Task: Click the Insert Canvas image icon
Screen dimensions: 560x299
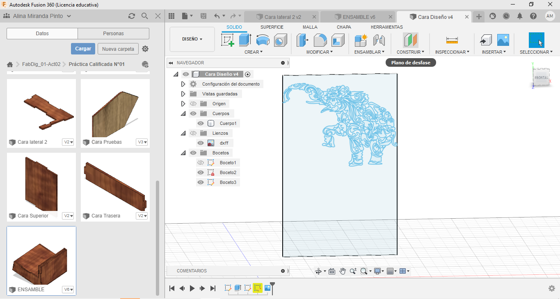Action: tap(503, 40)
